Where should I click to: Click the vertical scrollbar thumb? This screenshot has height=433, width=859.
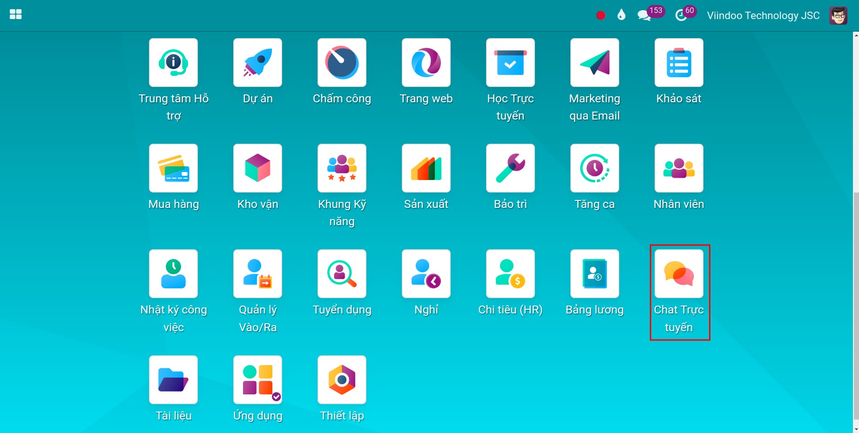pos(856,307)
